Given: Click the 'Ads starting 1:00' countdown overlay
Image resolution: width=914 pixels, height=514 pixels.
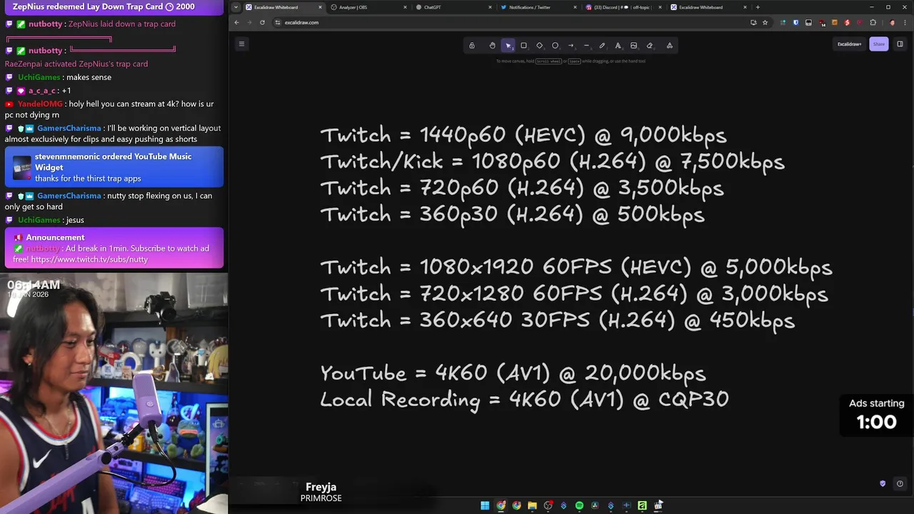Looking at the screenshot, I should (876, 415).
